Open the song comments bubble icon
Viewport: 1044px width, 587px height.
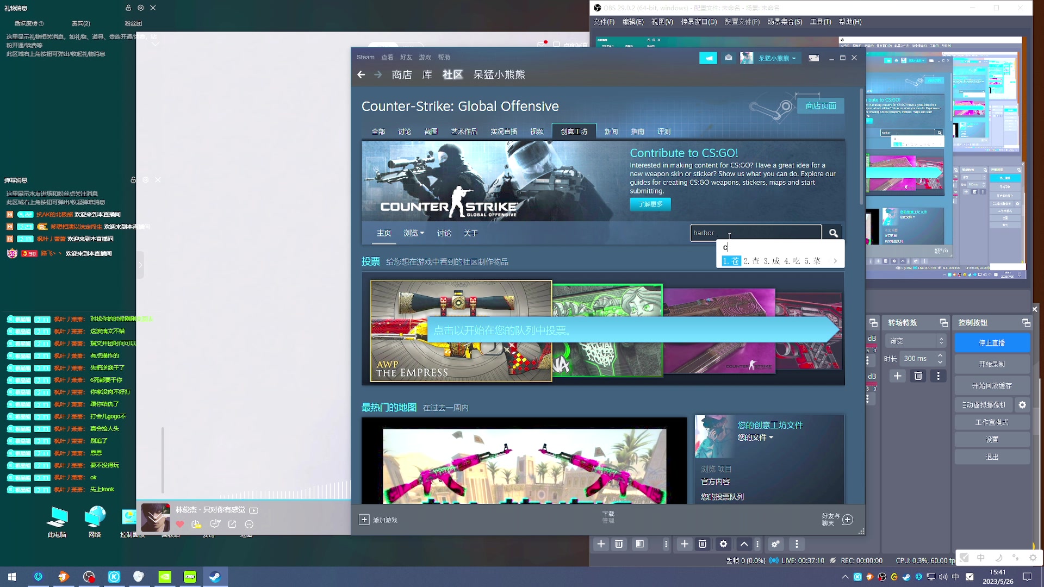(x=215, y=524)
